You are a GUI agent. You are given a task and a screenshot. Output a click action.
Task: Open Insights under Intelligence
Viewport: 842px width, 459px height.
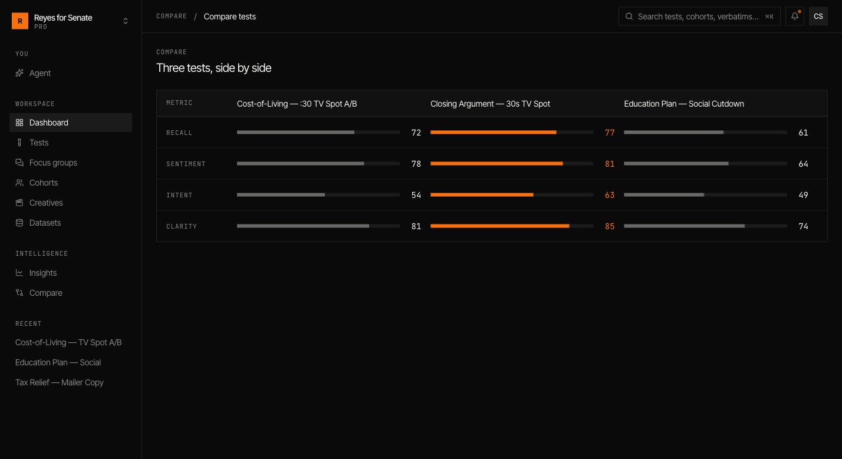click(71, 273)
